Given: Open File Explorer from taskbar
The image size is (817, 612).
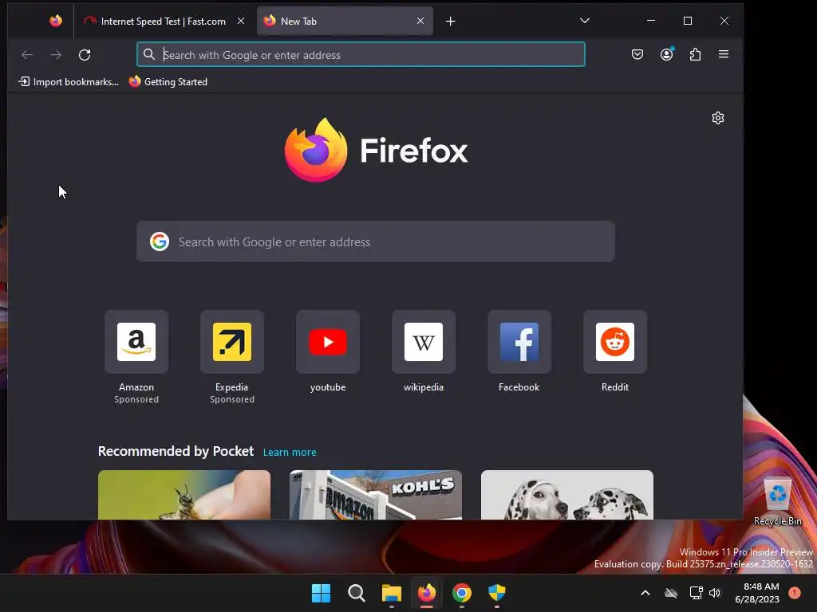Looking at the screenshot, I should [x=391, y=593].
